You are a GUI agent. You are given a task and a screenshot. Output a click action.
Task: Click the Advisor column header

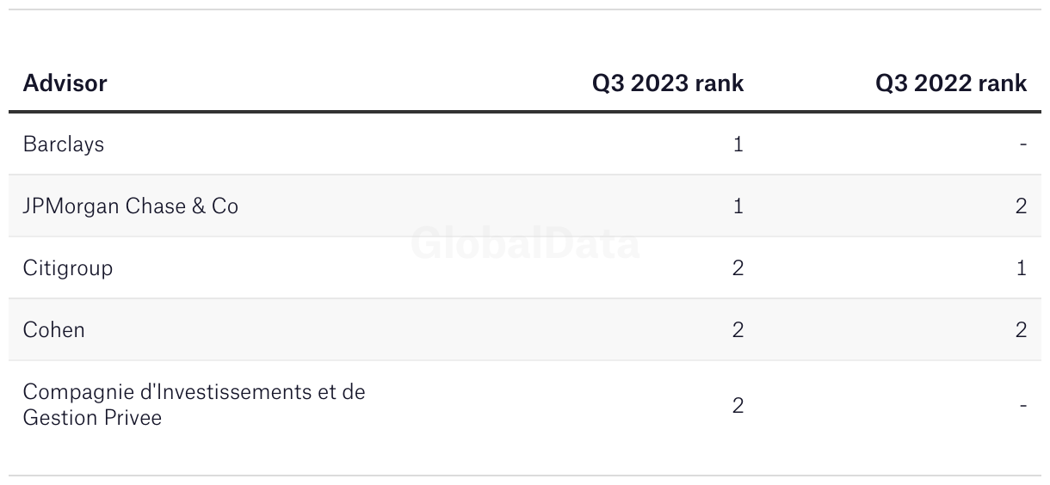coord(65,83)
